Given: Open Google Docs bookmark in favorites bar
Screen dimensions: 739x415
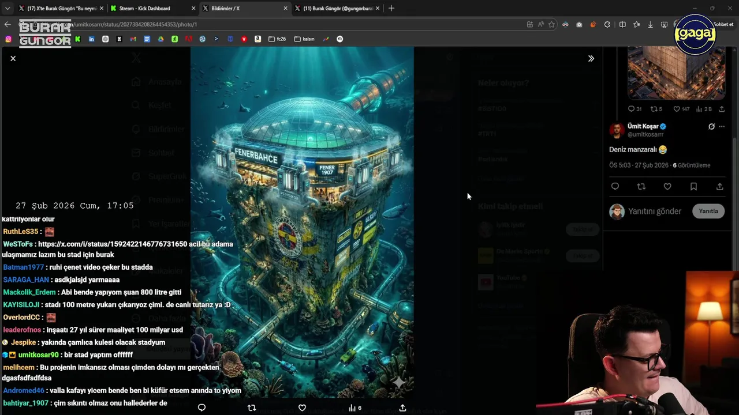Looking at the screenshot, I should [147, 39].
